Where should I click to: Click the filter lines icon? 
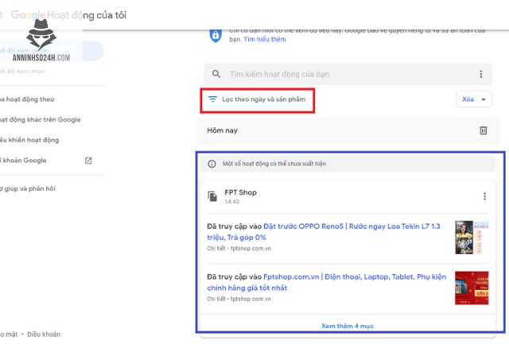tap(212, 99)
